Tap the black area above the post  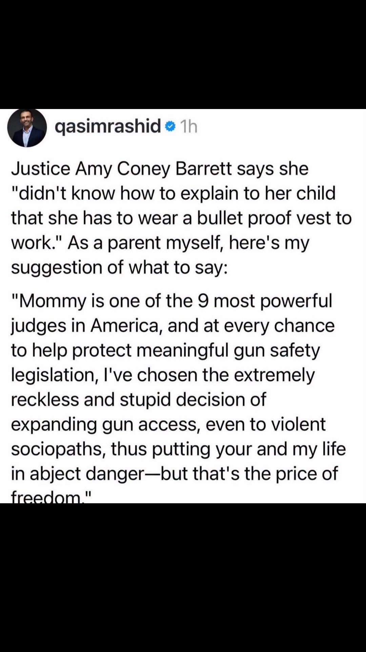[x=183, y=54]
